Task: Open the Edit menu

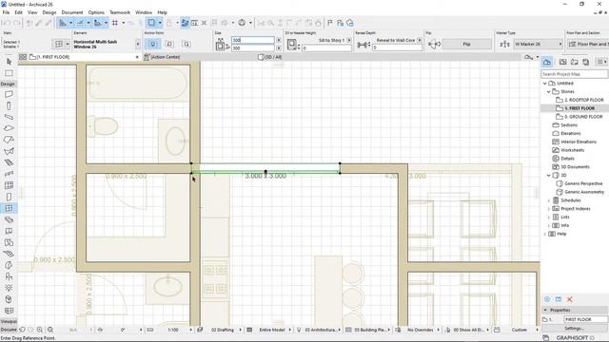Action: 18,12
